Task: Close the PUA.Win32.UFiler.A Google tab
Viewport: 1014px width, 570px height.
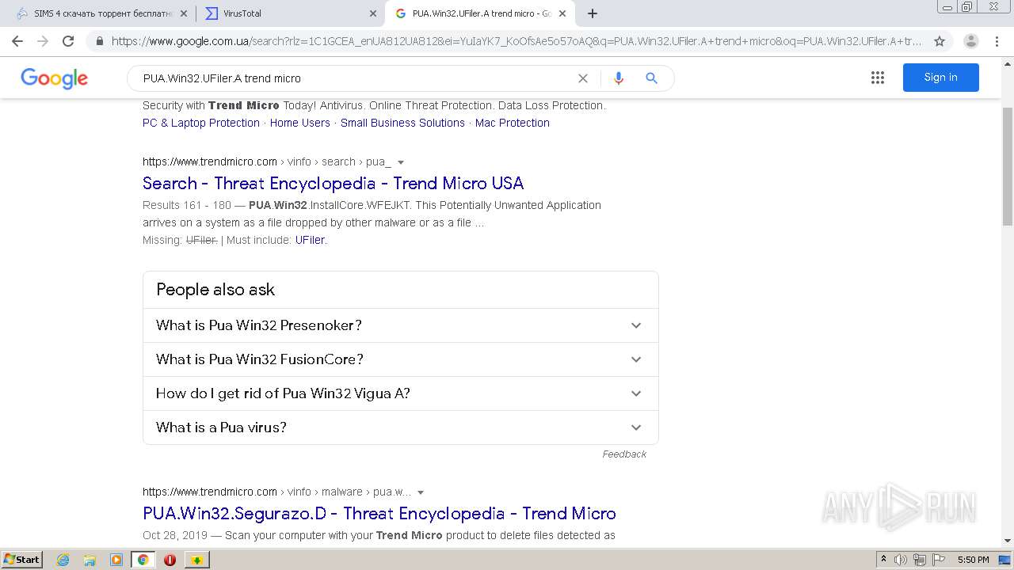Action: (562, 13)
